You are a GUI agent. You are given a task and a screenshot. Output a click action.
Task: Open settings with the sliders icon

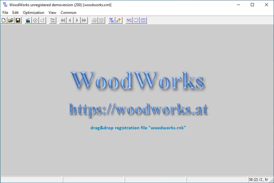(129, 20)
